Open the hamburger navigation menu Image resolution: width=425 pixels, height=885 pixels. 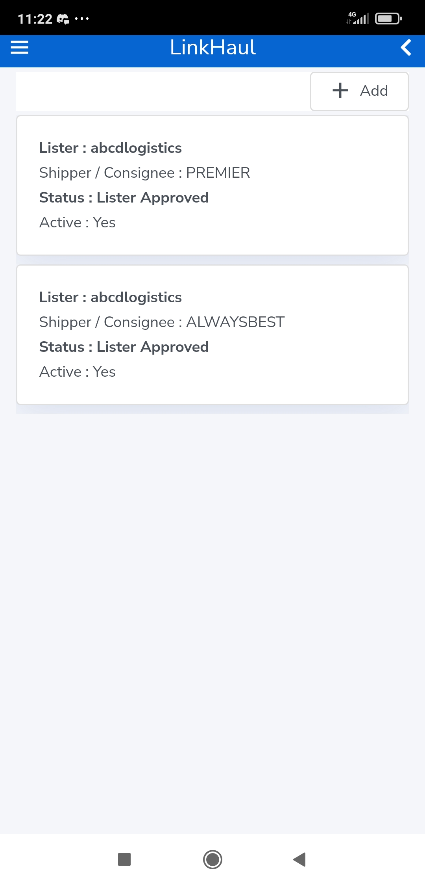coord(20,47)
